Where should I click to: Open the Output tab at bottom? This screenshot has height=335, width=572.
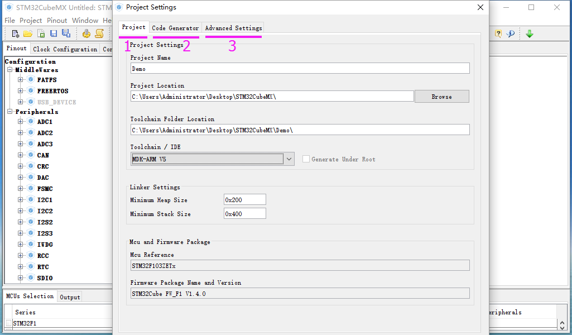click(x=70, y=297)
